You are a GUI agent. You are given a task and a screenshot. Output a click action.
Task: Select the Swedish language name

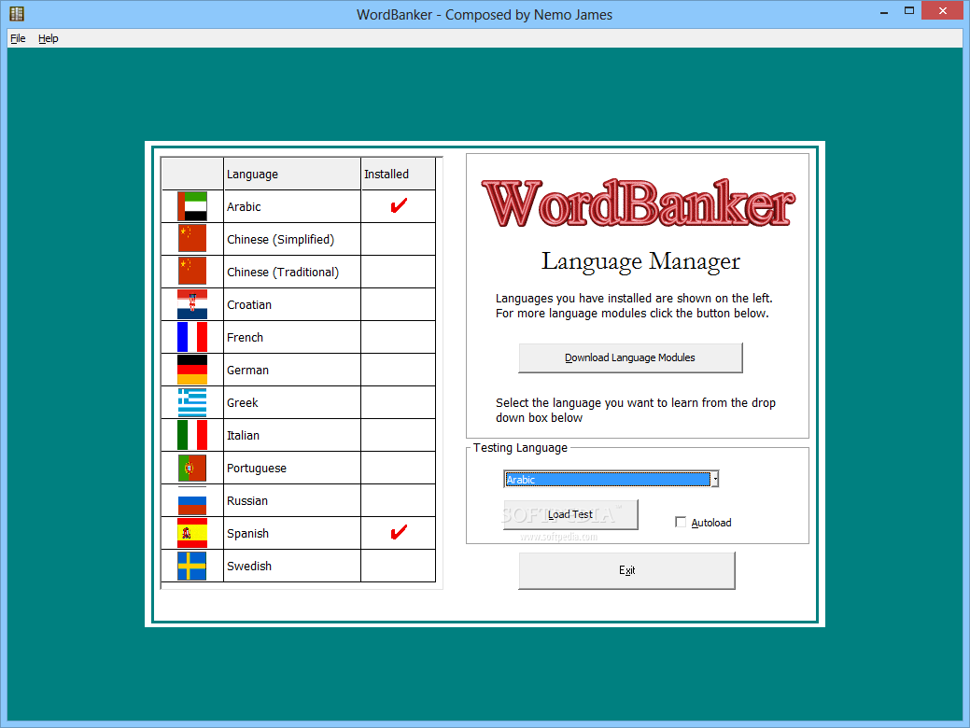[x=249, y=566]
